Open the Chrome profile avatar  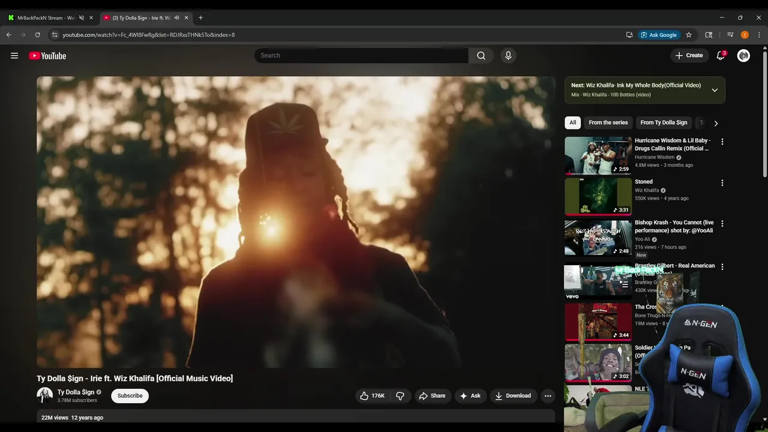[745, 35]
